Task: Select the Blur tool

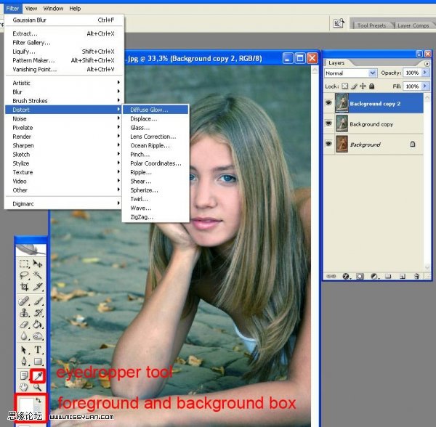Action: (x=24, y=336)
